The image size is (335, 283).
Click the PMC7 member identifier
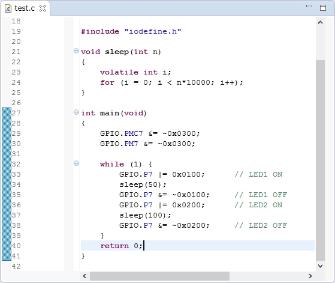point(133,133)
